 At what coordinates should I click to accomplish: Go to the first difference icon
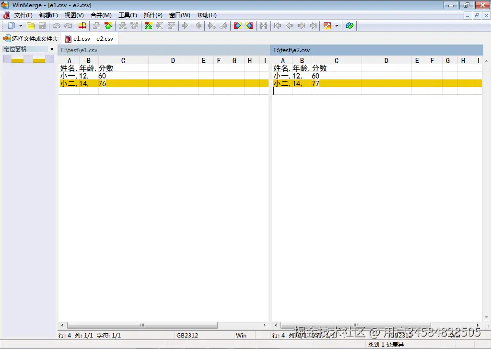tap(278, 25)
